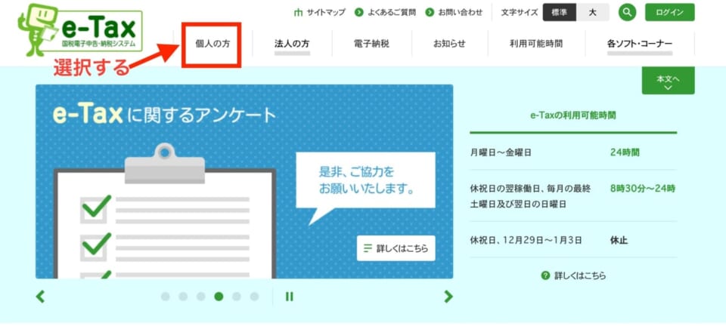Open the お知らせ menu
This screenshot has width=726, height=326.
click(x=449, y=44)
